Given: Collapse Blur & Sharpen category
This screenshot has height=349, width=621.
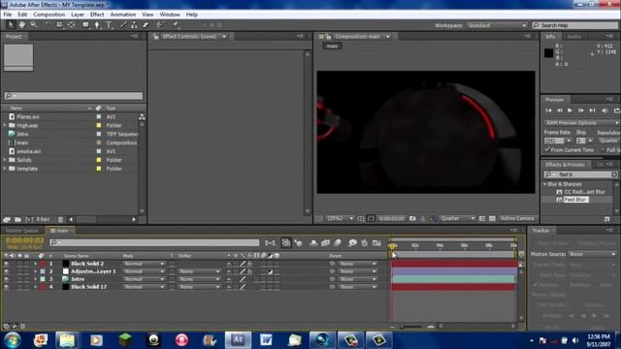Looking at the screenshot, I should point(545,184).
